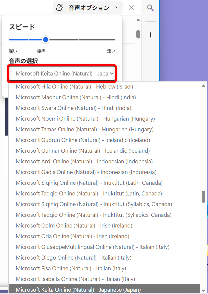208x294 pixels.
Task: Click the plus icon in sidebar
Action: (150, 35)
